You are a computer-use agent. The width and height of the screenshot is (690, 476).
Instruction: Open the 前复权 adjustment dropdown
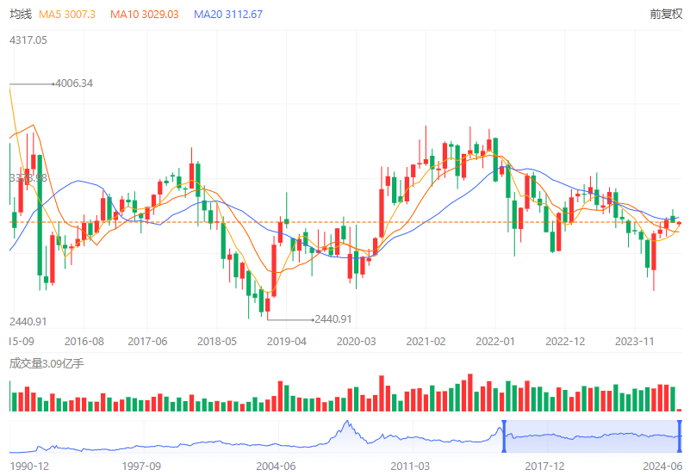coord(666,15)
